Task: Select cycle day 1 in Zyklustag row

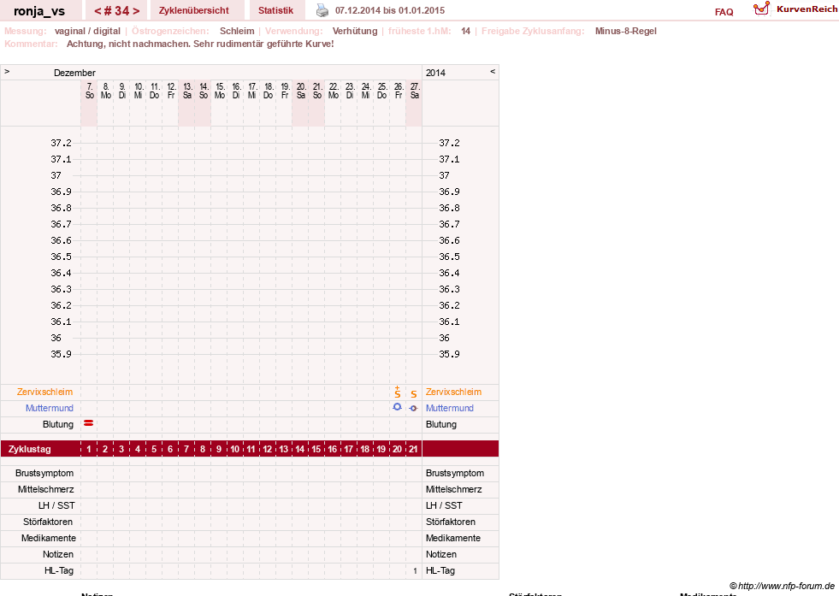Action: [89, 449]
